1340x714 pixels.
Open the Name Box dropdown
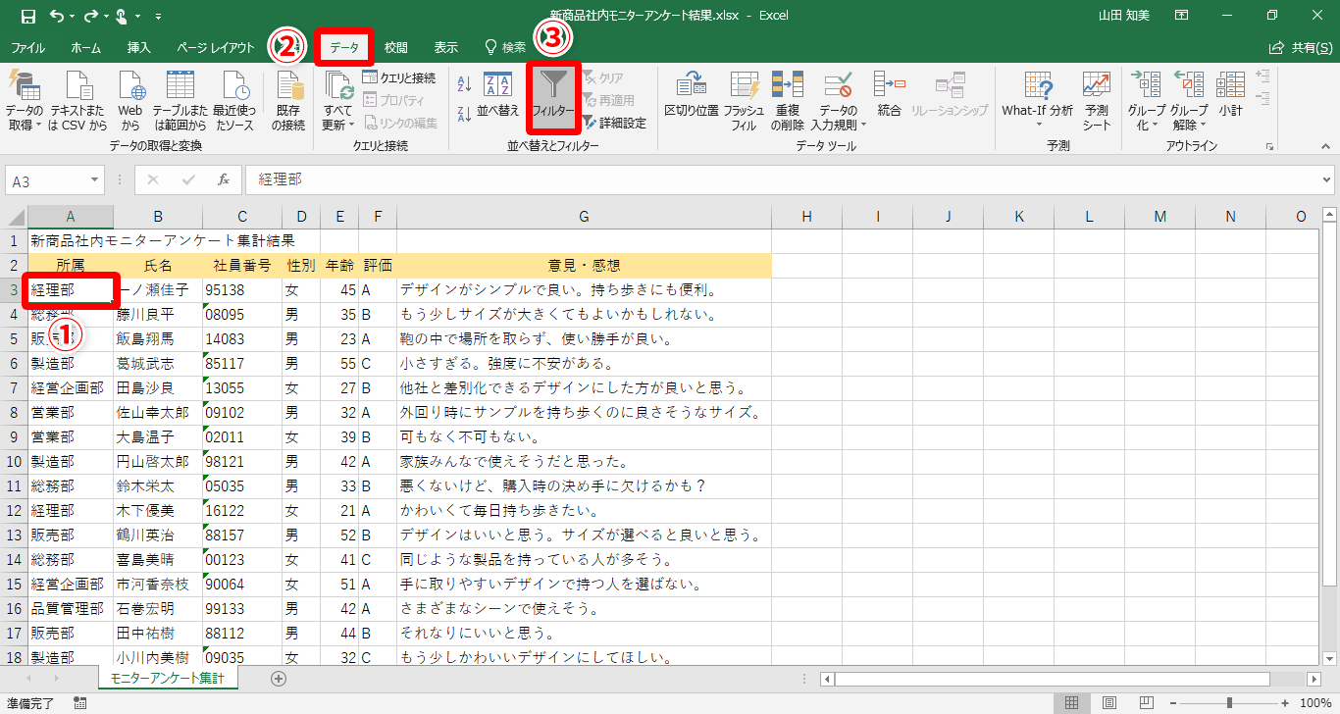[95, 180]
